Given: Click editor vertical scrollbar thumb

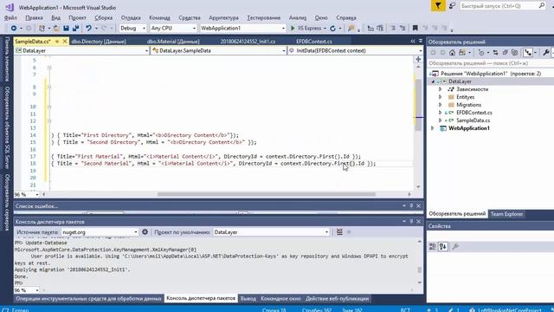Looking at the screenshot, I should [x=419, y=104].
